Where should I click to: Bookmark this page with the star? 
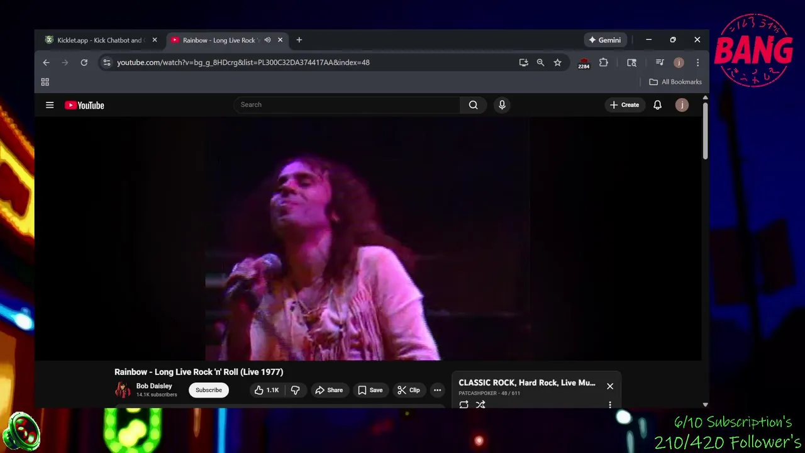[557, 62]
